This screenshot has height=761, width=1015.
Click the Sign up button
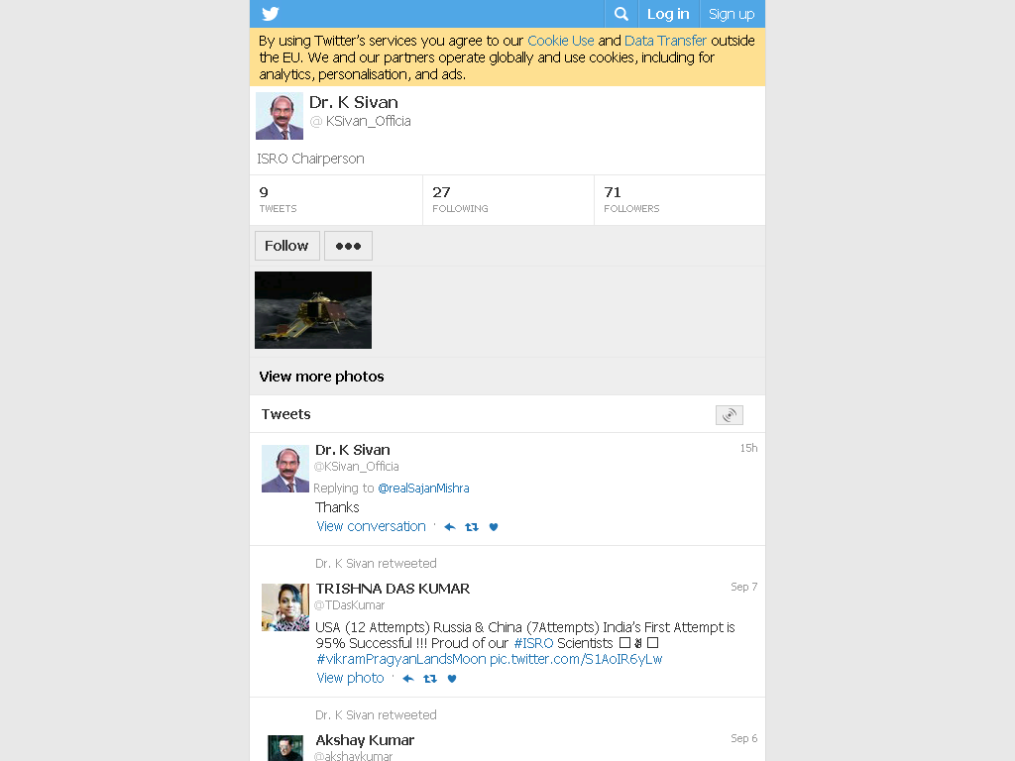tap(732, 14)
